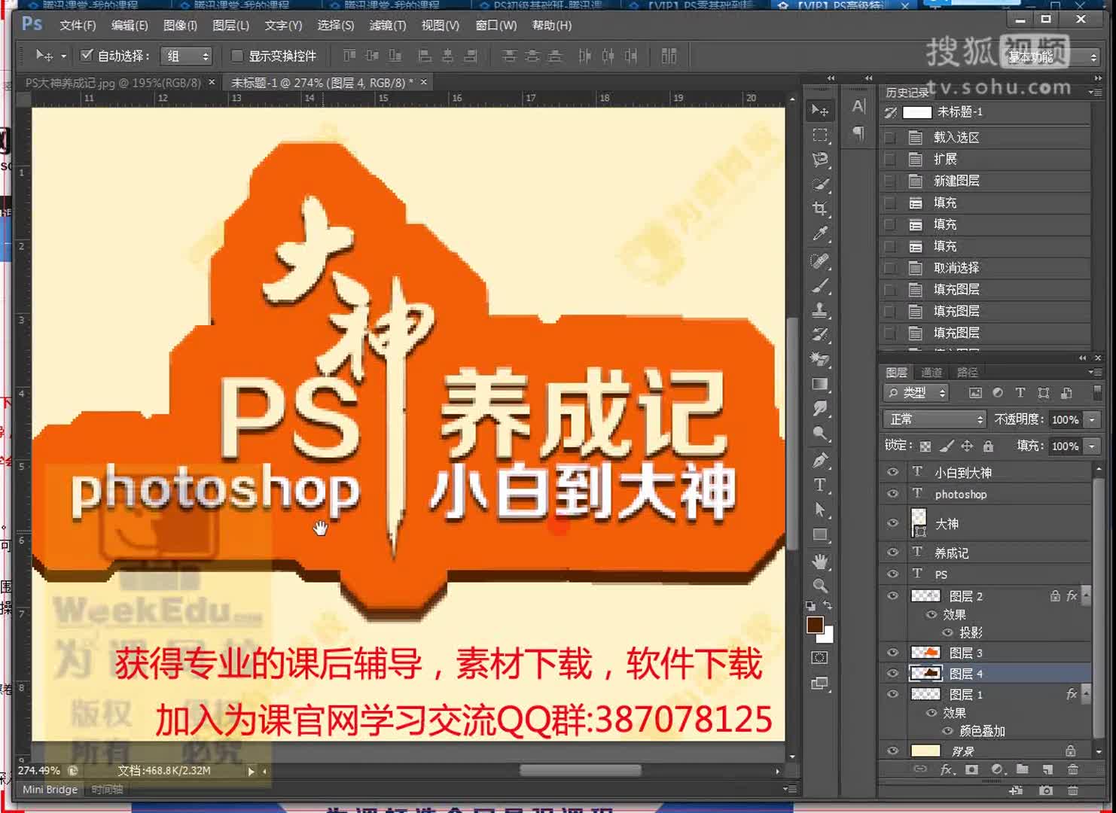This screenshot has width=1116, height=813.
Task: Select the Pen tool
Action: tap(820, 460)
